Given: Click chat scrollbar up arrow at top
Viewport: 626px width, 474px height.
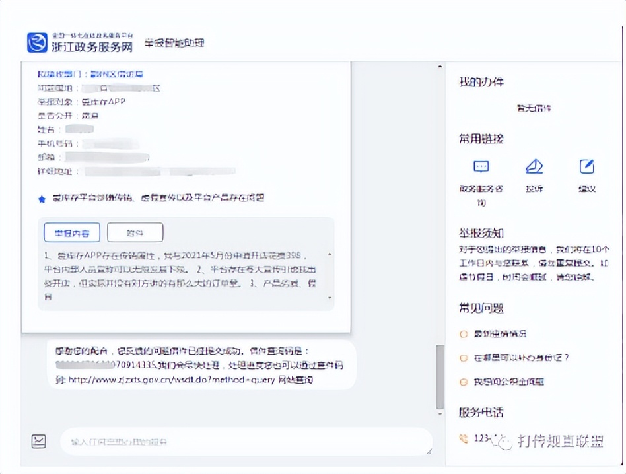Looking at the screenshot, I should (440, 67).
